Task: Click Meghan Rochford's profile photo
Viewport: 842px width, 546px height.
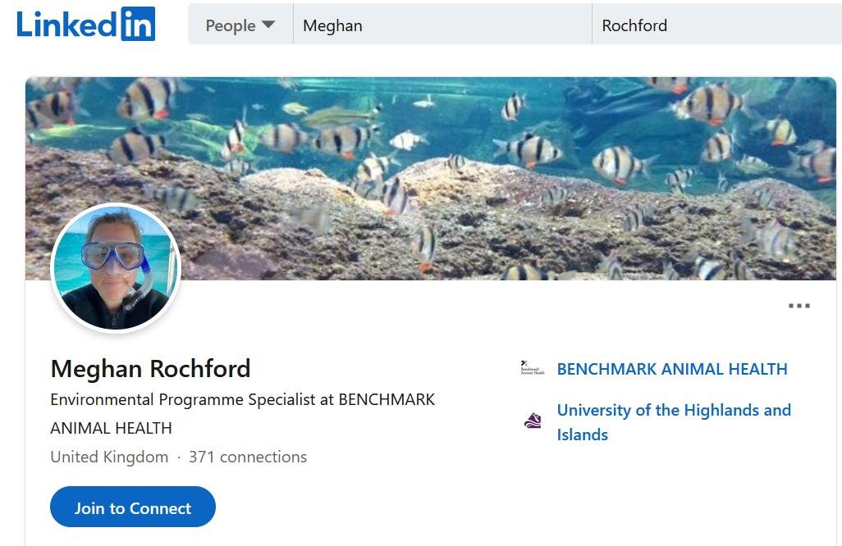Action: [116, 266]
